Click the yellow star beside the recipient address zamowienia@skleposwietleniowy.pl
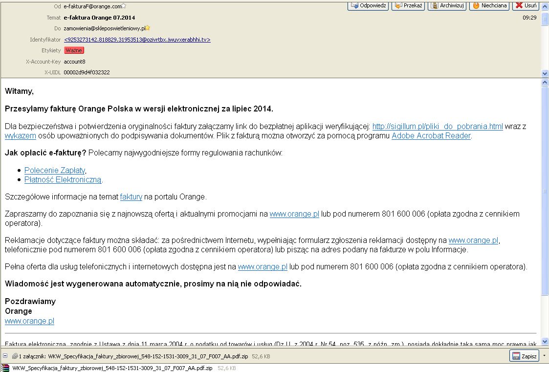This screenshot has width=549, height=372. pyautogui.click(x=148, y=28)
